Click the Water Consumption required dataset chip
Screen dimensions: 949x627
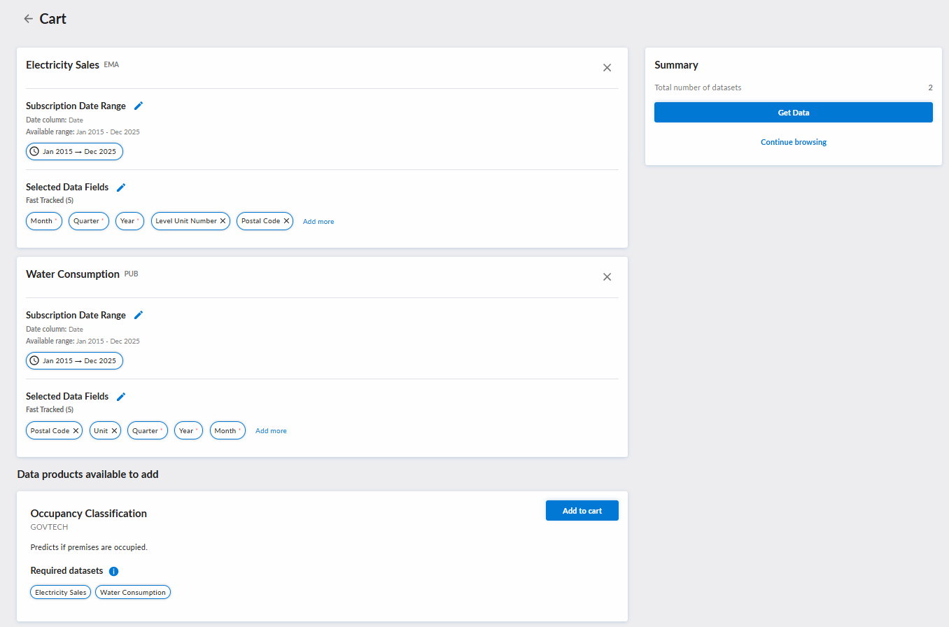133,593
